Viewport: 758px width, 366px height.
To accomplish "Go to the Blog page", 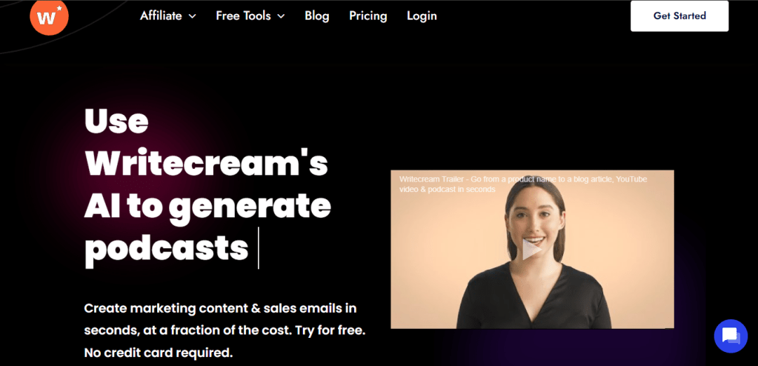I will [316, 16].
